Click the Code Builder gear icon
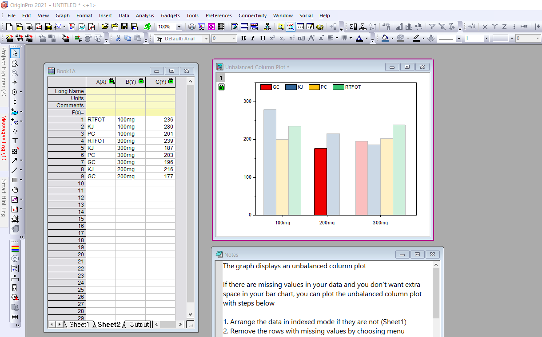 click(x=320, y=27)
